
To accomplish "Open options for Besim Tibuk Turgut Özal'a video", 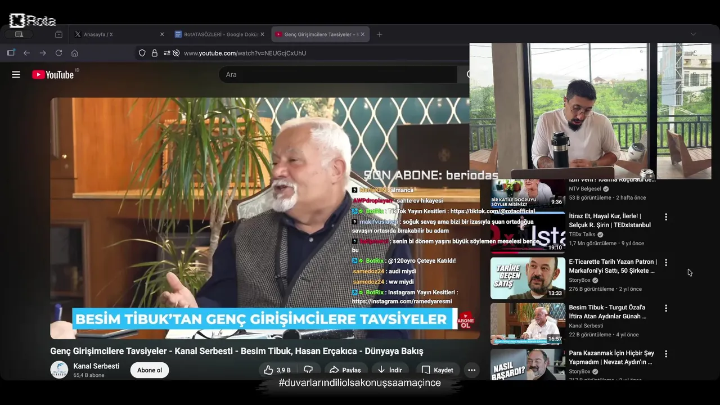I will [666, 308].
